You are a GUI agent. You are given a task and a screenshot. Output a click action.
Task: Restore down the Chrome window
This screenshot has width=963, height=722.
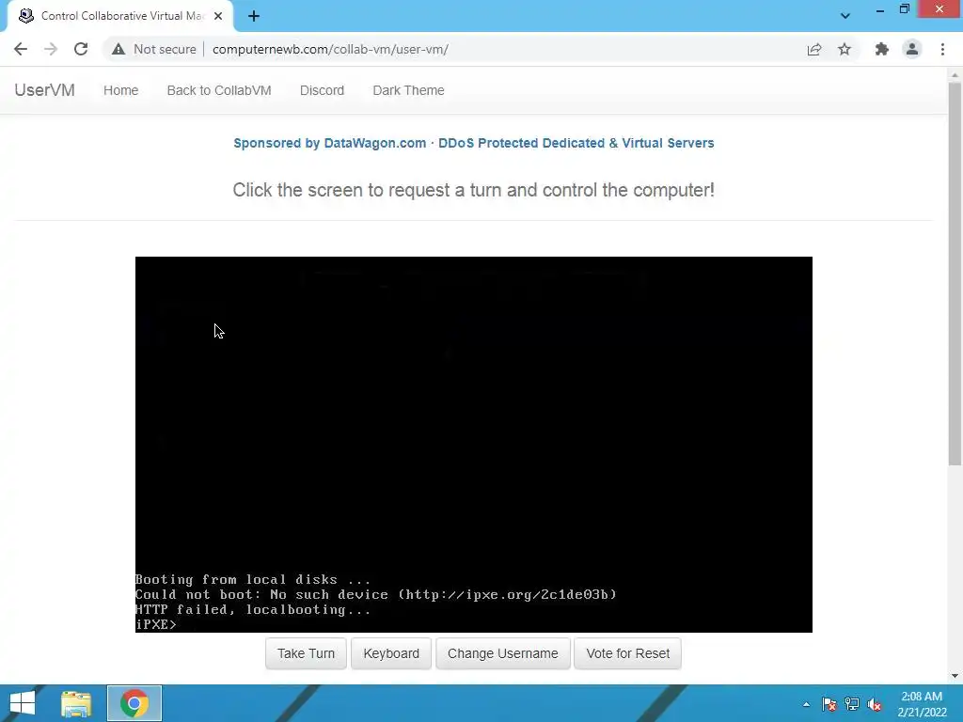[x=905, y=9]
